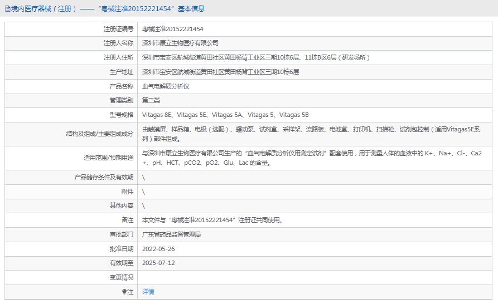This screenshot has width=498, height=304.
Task: Click the 附件 label
Action: pyautogui.click(x=127, y=192)
